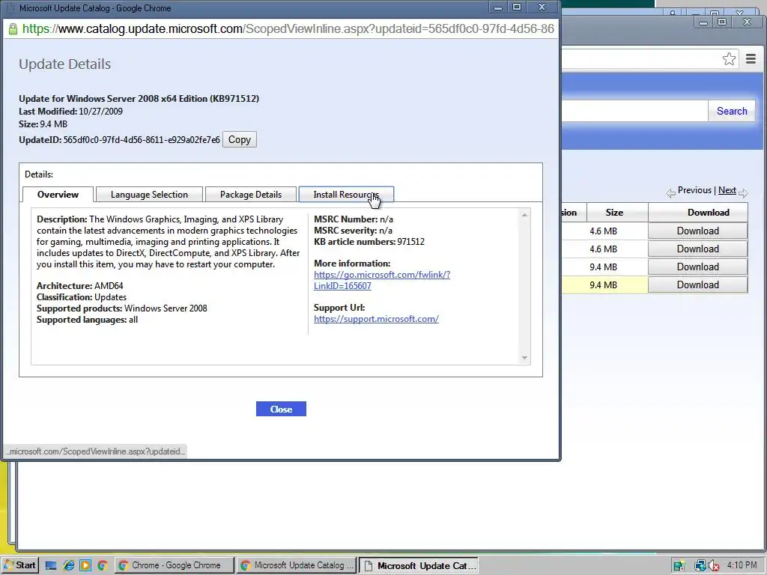Maximize the Update Details popup window
This screenshot has height=575, width=767.
(x=517, y=7)
